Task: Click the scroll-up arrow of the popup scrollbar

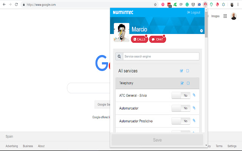Action: click(x=206, y=10)
